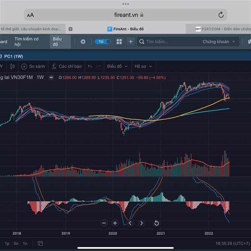This screenshot has width=251, height=251.
Task: Select the 1n time range
Action: [x=25, y=243]
